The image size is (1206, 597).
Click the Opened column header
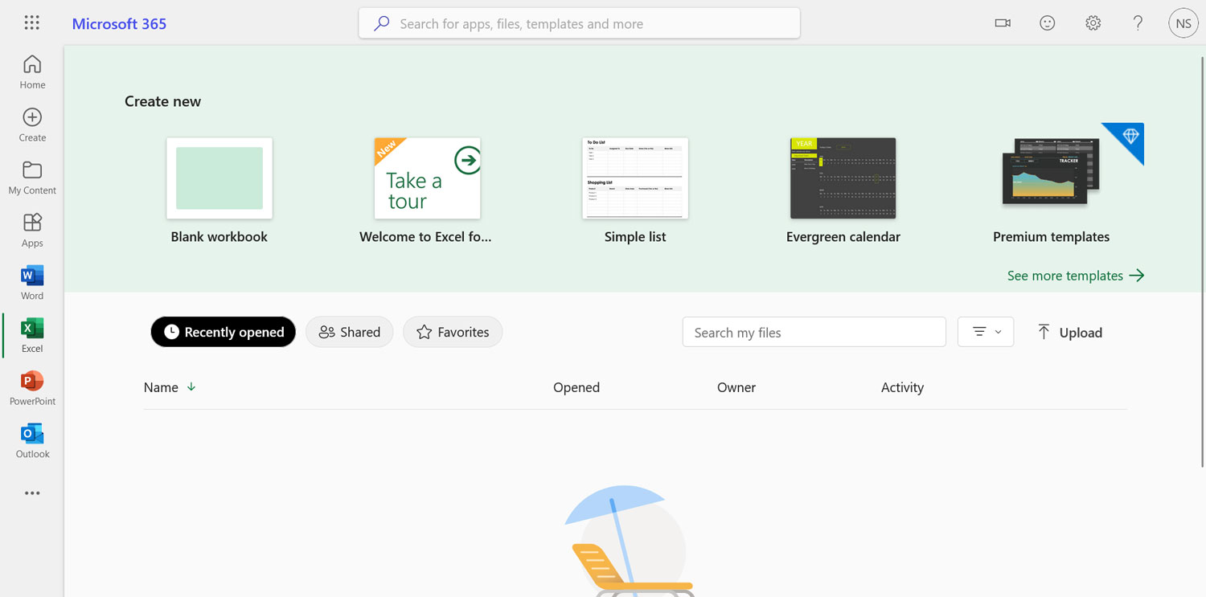pyautogui.click(x=576, y=387)
